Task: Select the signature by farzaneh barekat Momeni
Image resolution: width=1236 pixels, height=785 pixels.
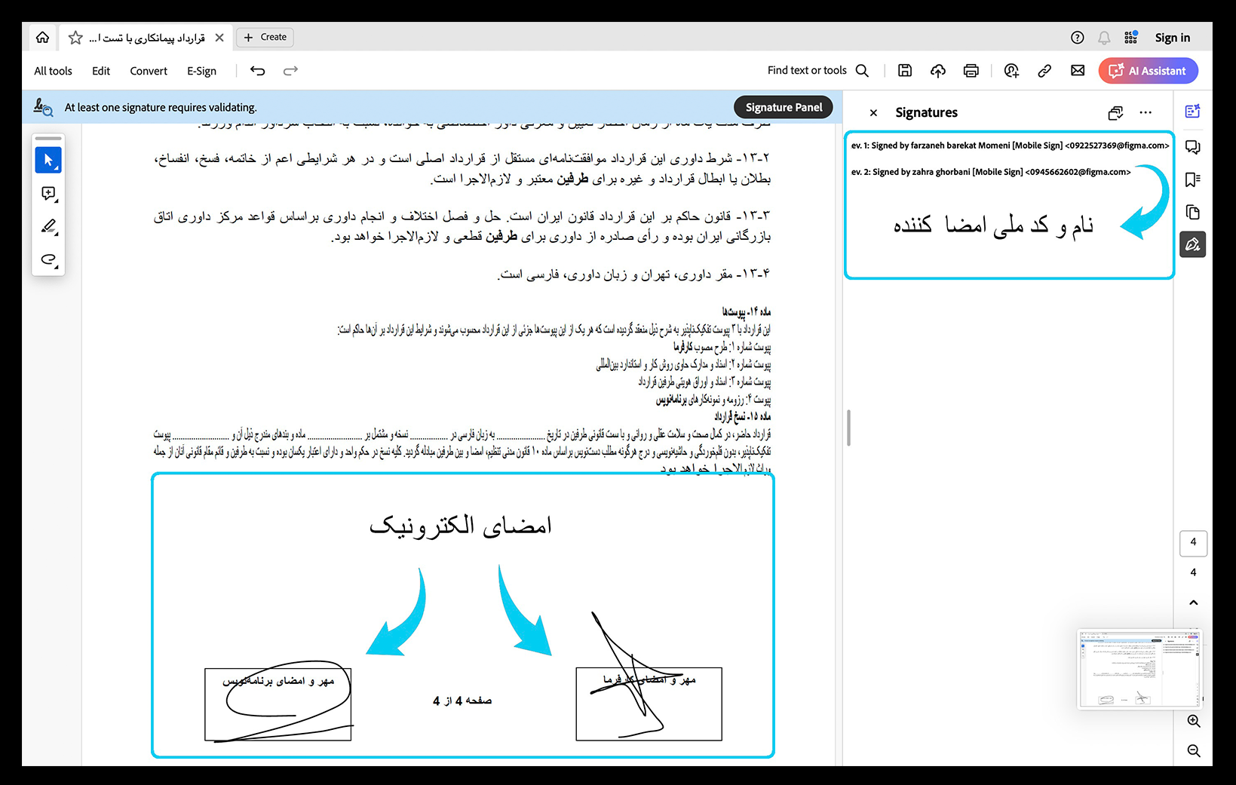Action: coord(1010,146)
